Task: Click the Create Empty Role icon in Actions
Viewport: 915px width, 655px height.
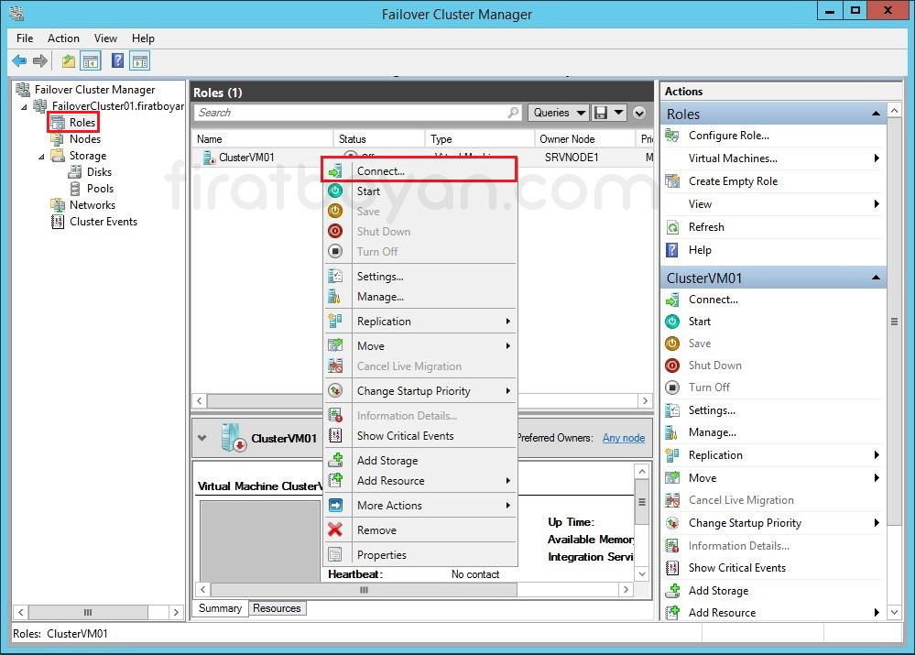Action: (672, 181)
